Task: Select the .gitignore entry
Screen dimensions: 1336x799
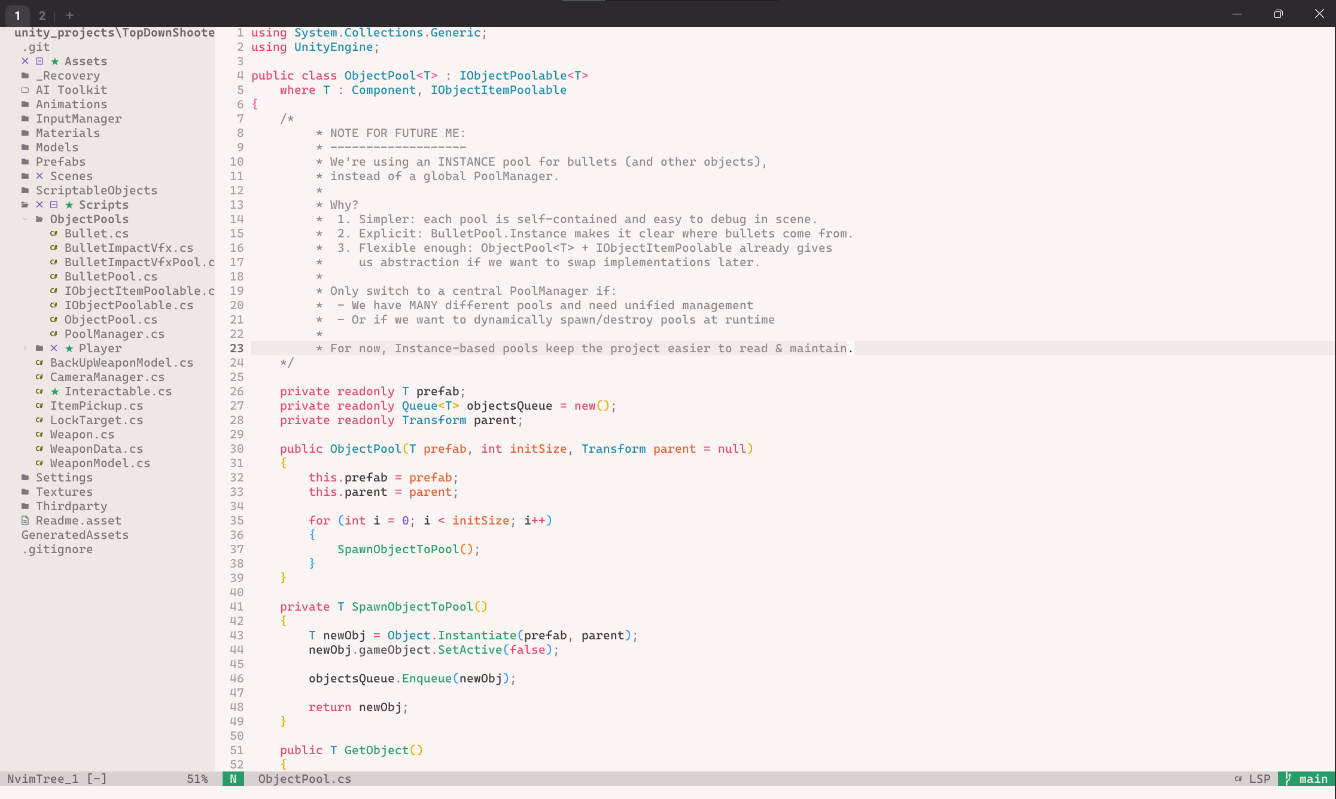Action: tap(57, 550)
